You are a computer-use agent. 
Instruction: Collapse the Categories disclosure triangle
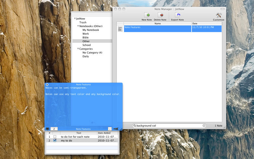pyautogui.click(x=78, y=49)
